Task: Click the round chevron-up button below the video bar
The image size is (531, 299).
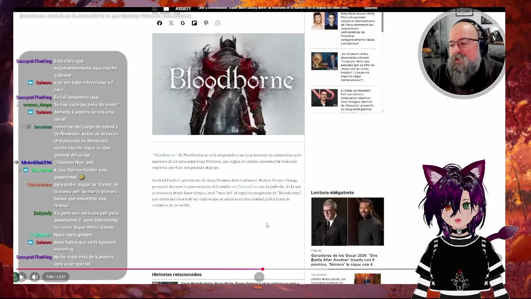Action: 259,277
